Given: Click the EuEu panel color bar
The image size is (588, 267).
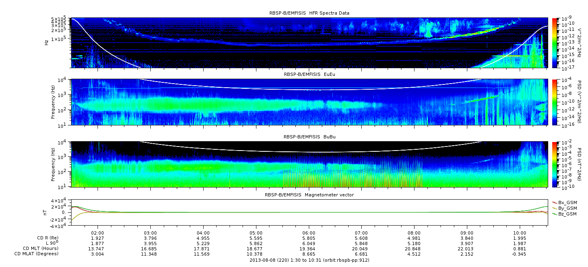Looking at the screenshot, I should [x=554, y=102].
